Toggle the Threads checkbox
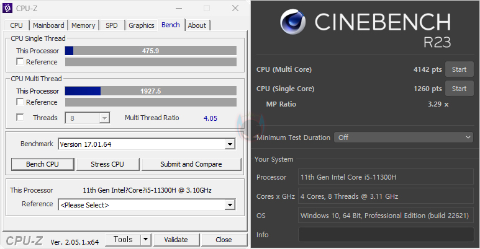480x249 pixels. click(20, 117)
